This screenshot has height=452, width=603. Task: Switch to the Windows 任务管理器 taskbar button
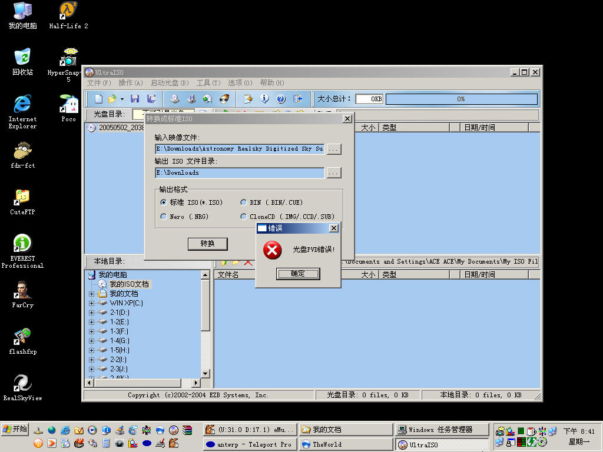click(442, 430)
